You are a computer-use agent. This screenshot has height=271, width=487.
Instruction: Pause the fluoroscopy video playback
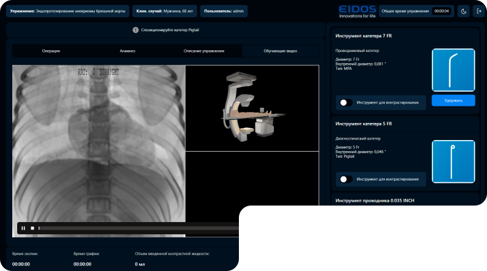pos(23,228)
